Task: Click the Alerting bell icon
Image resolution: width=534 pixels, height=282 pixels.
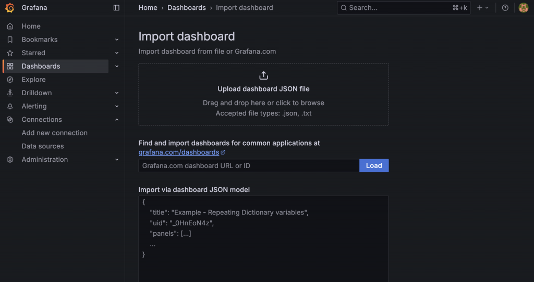Action: point(10,106)
